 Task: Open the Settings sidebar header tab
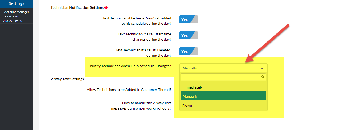click(17, 3)
